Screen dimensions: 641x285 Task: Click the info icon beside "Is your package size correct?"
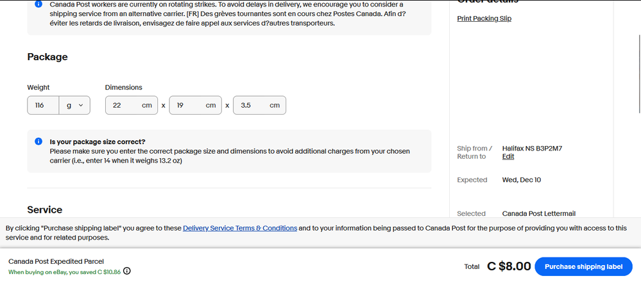point(38,142)
